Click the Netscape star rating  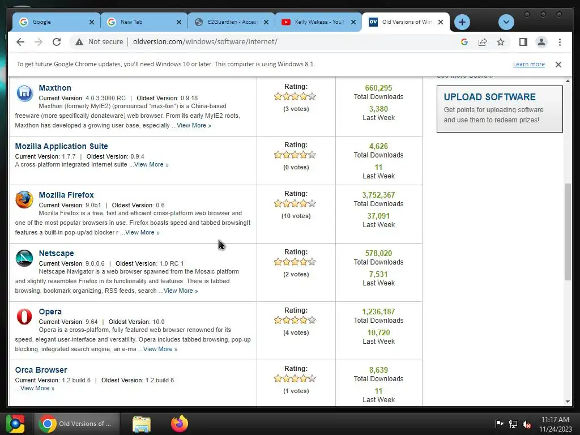[295, 262]
